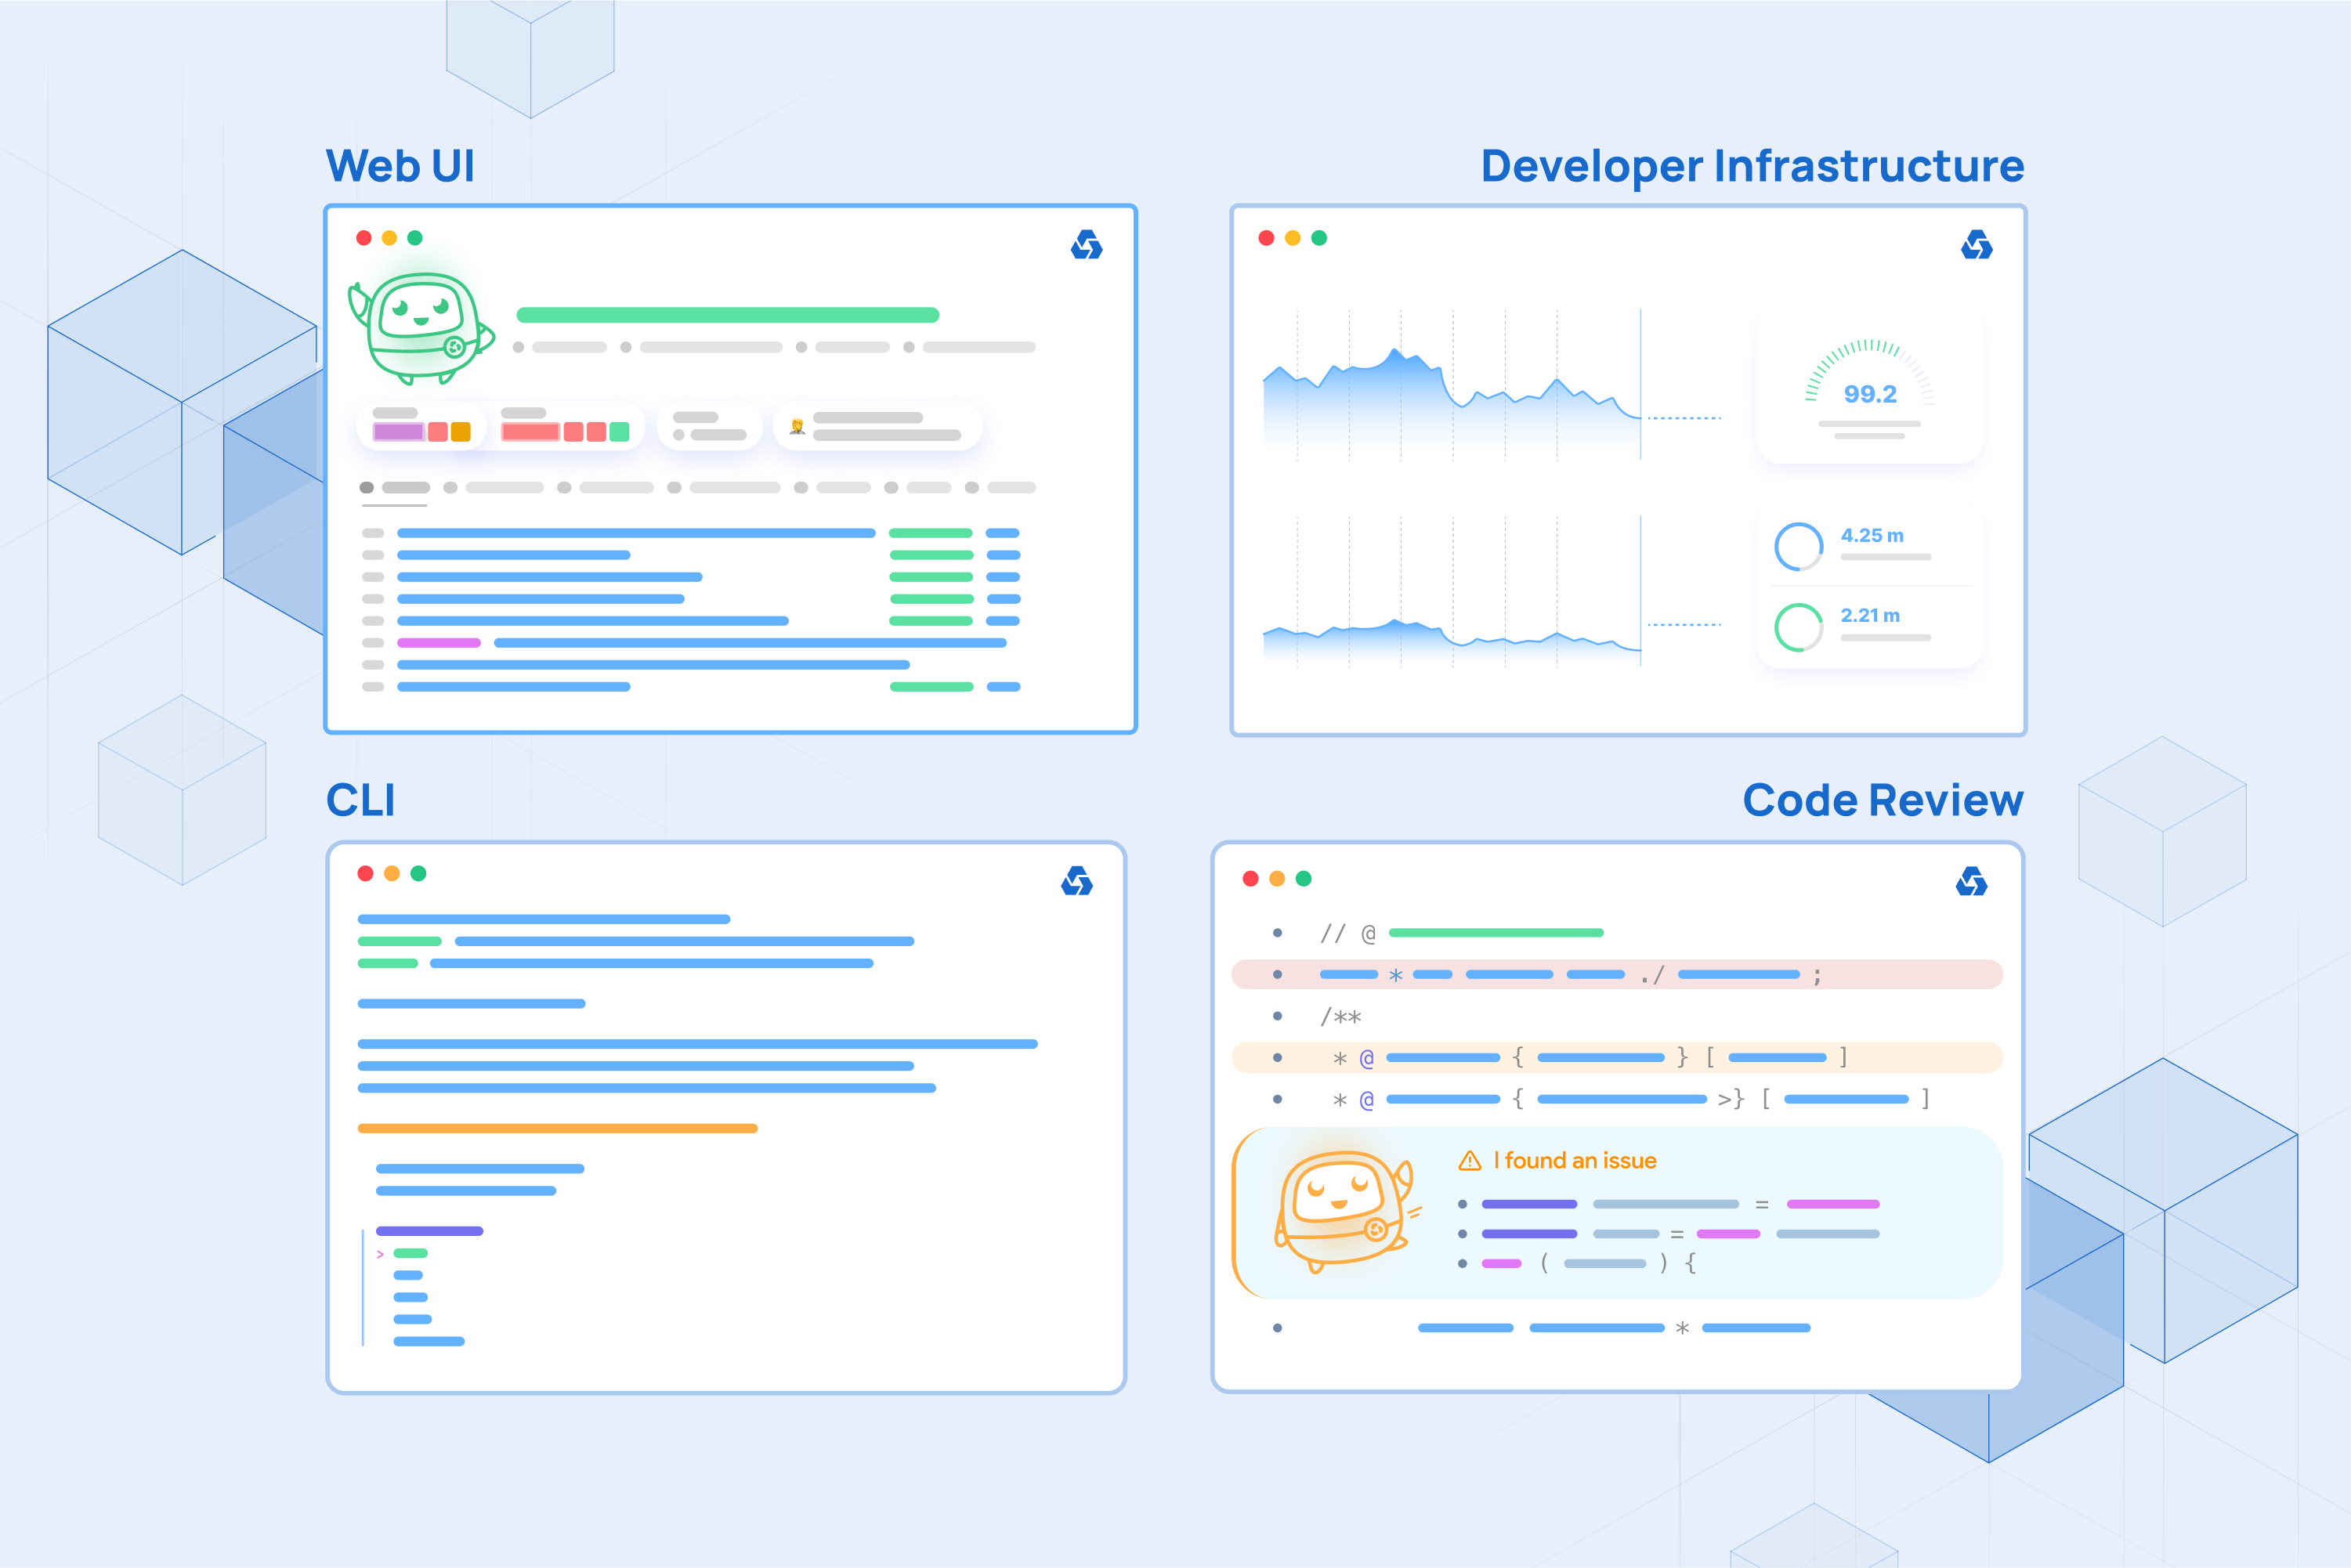2351x1568 pixels.
Task: Click the green square in second status card
Action: coord(619,432)
